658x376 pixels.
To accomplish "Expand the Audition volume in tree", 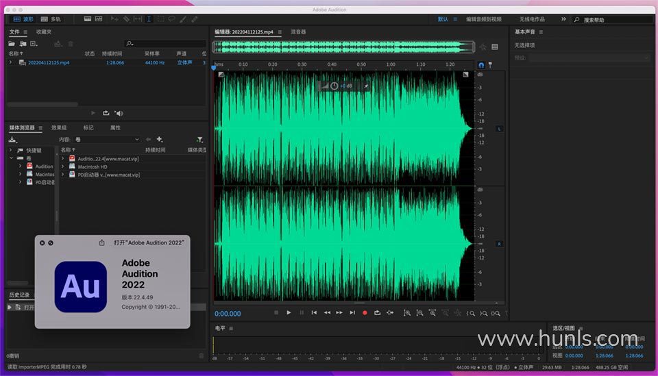I will pyautogui.click(x=20, y=166).
